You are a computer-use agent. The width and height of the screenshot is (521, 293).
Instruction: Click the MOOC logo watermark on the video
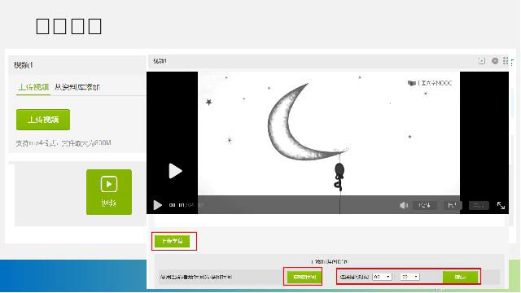click(x=430, y=83)
